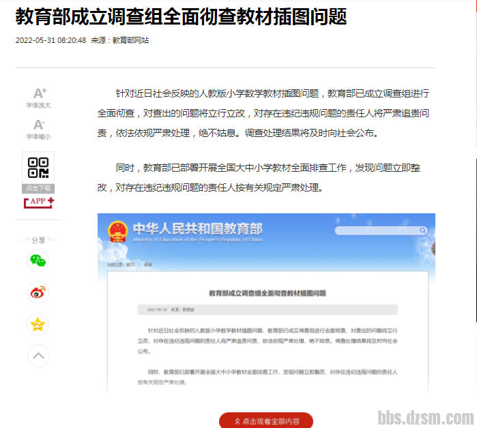This screenshot has height=428, width=477.
Task: Click the second paragraph starting 同时
Action: 263,177
